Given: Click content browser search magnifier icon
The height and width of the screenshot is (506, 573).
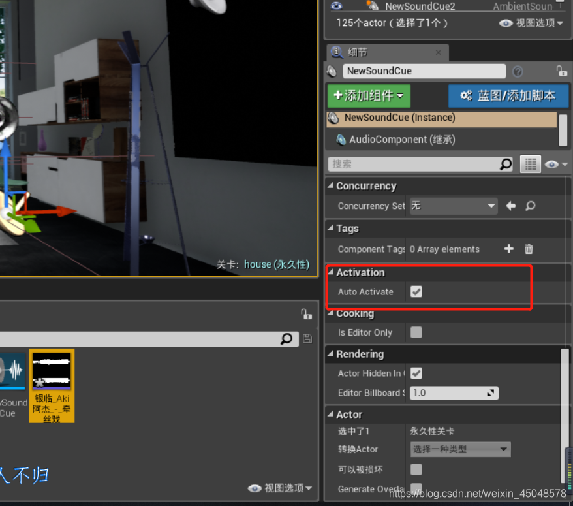Looking at the screenshot, I should (x=286, y=339).
